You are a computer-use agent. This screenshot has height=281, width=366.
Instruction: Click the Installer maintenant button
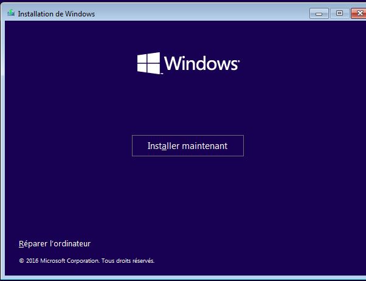[x=188, y=145]
